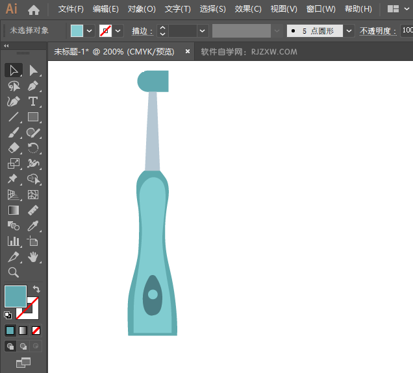Enable Draw Normal mode

10,346
